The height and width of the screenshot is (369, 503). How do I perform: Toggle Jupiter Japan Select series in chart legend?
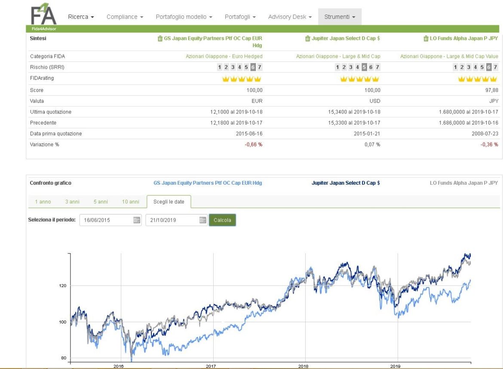click(346, 183)
